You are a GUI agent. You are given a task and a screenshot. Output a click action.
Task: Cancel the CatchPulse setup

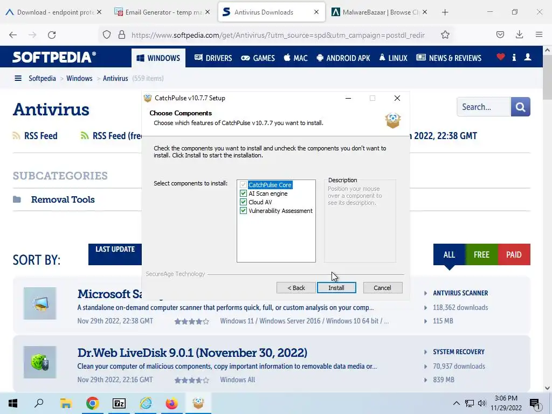pos(382,288)
